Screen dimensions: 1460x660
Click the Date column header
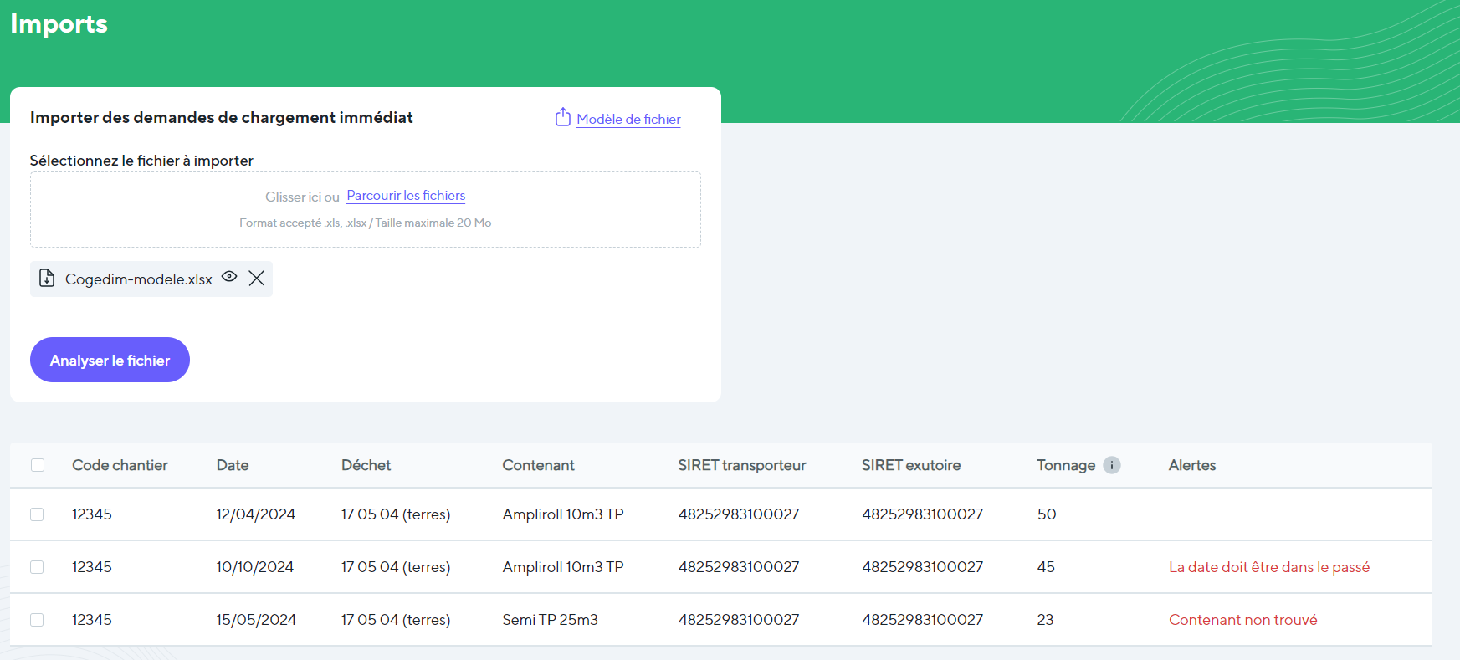[233, 465]
